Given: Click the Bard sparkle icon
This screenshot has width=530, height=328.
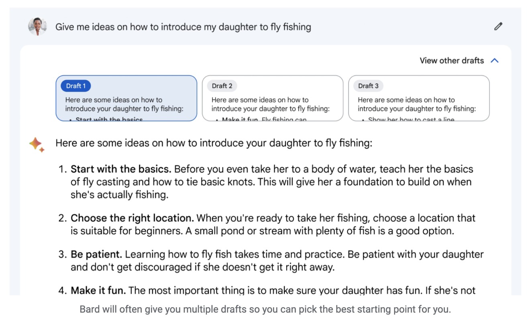Looking at the screenshot, I should coord(37,144).
